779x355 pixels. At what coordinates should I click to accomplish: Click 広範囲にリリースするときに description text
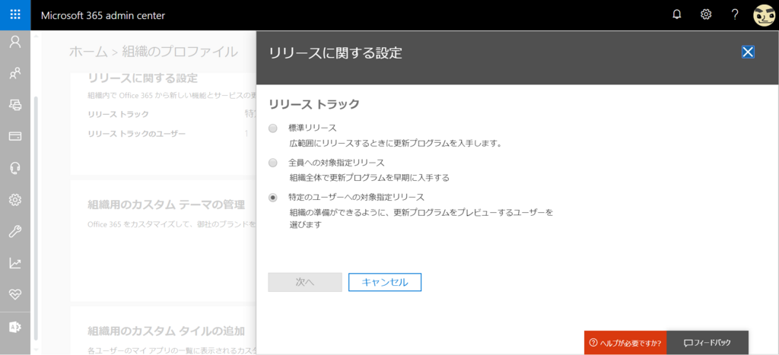[396, 144]
